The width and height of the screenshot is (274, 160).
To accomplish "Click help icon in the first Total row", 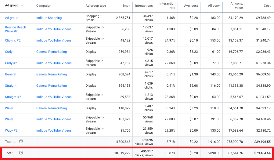I will click(x=21, y=141).
